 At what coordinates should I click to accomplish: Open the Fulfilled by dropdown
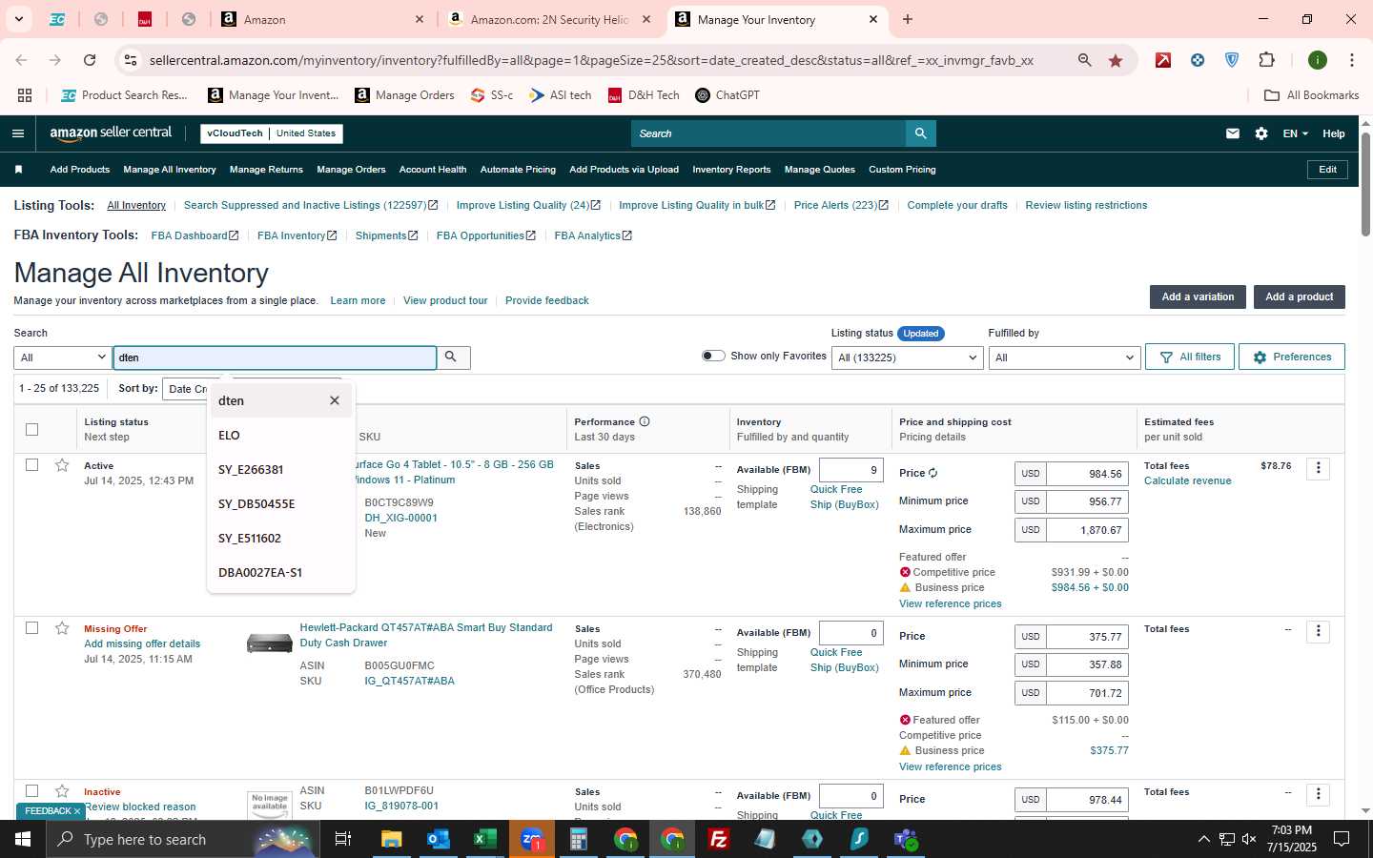[1064, 357]
